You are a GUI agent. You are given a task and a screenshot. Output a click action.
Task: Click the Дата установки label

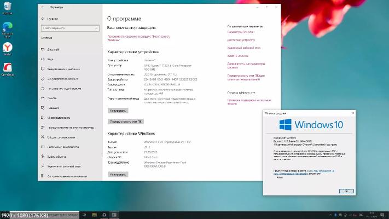point(117,152)
